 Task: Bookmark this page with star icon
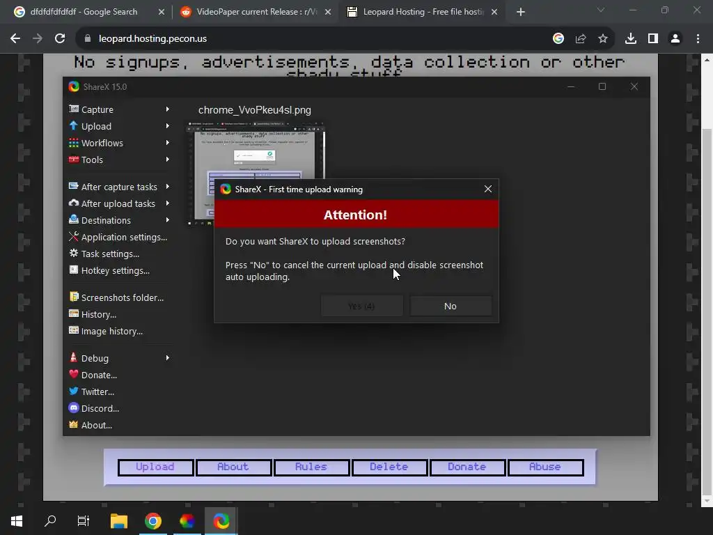pyautogui.click(x=603, y=39)
